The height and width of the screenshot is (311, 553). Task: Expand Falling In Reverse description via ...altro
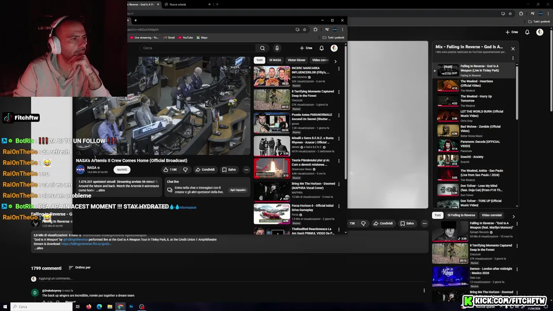click(x=38, y=248)
